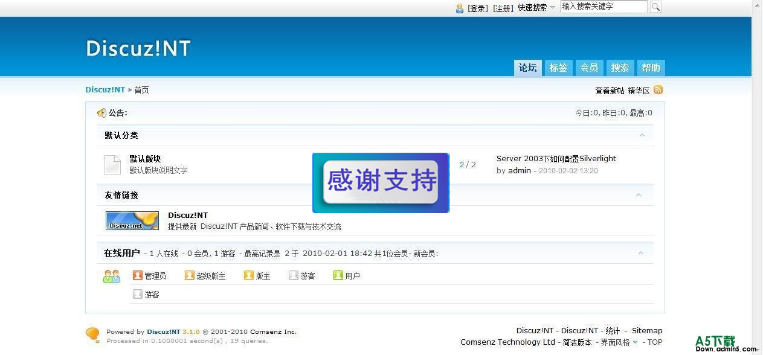Open the 默认版块 forum

(145, 159)
